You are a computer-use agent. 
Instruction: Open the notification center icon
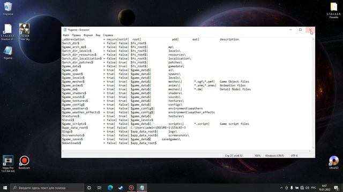pyautogui.click(x=336, y=188)
